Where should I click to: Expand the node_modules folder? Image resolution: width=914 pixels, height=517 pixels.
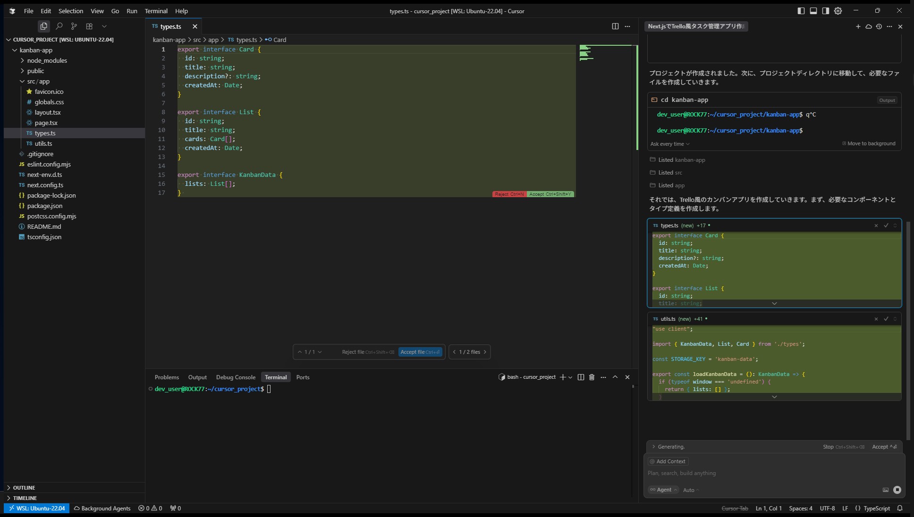pos(47,60)
